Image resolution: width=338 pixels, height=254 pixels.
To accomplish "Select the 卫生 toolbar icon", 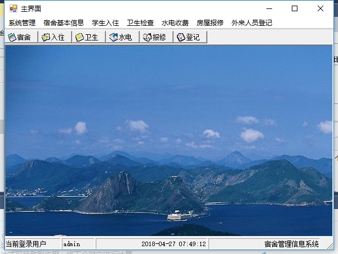I will (x=88, y=37).
